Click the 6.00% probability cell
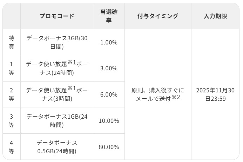Viewport: 243px width, 162px height. [109, 94]
